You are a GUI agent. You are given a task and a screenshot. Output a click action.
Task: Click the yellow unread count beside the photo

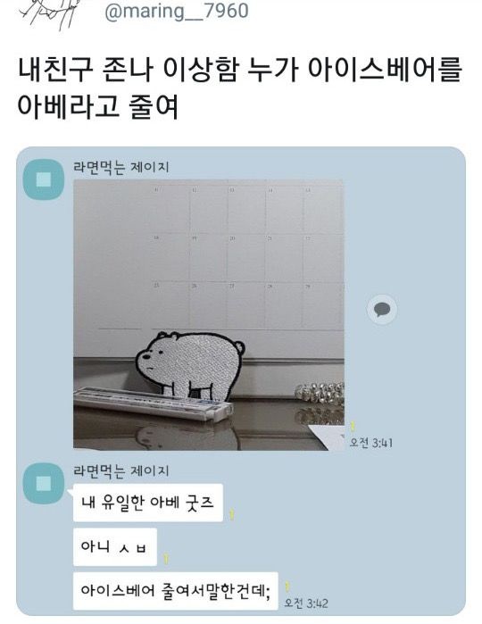[x=353, y=427]
